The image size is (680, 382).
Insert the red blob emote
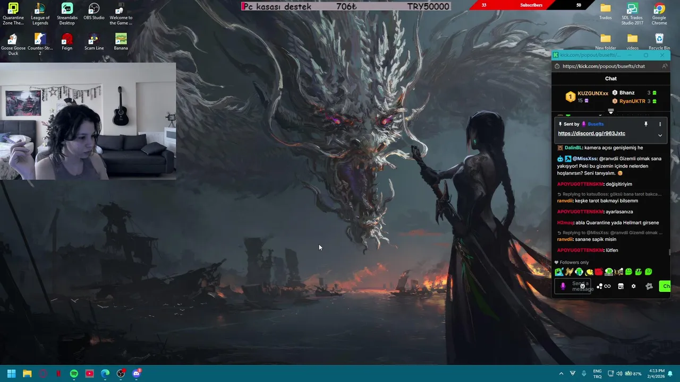coord(599,272)
